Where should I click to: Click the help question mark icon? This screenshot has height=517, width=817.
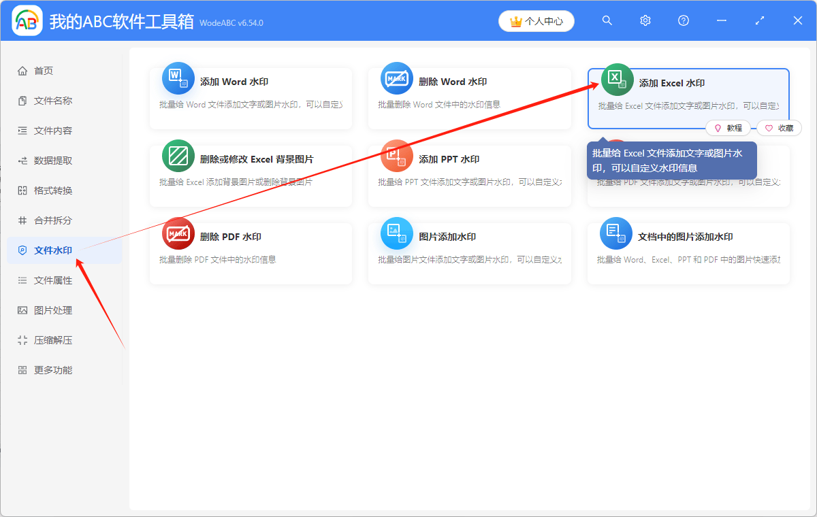(x=683, y=20)
